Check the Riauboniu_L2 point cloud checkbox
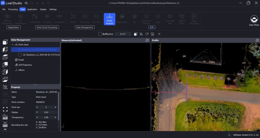This screenshot has width=260, height=138. (19, 55)
